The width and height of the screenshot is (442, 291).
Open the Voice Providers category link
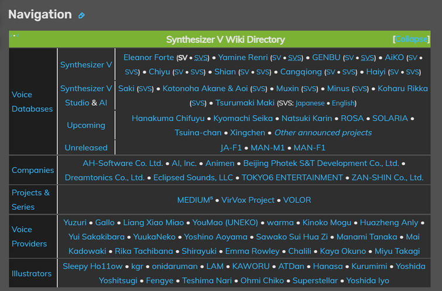click(29, 237)
